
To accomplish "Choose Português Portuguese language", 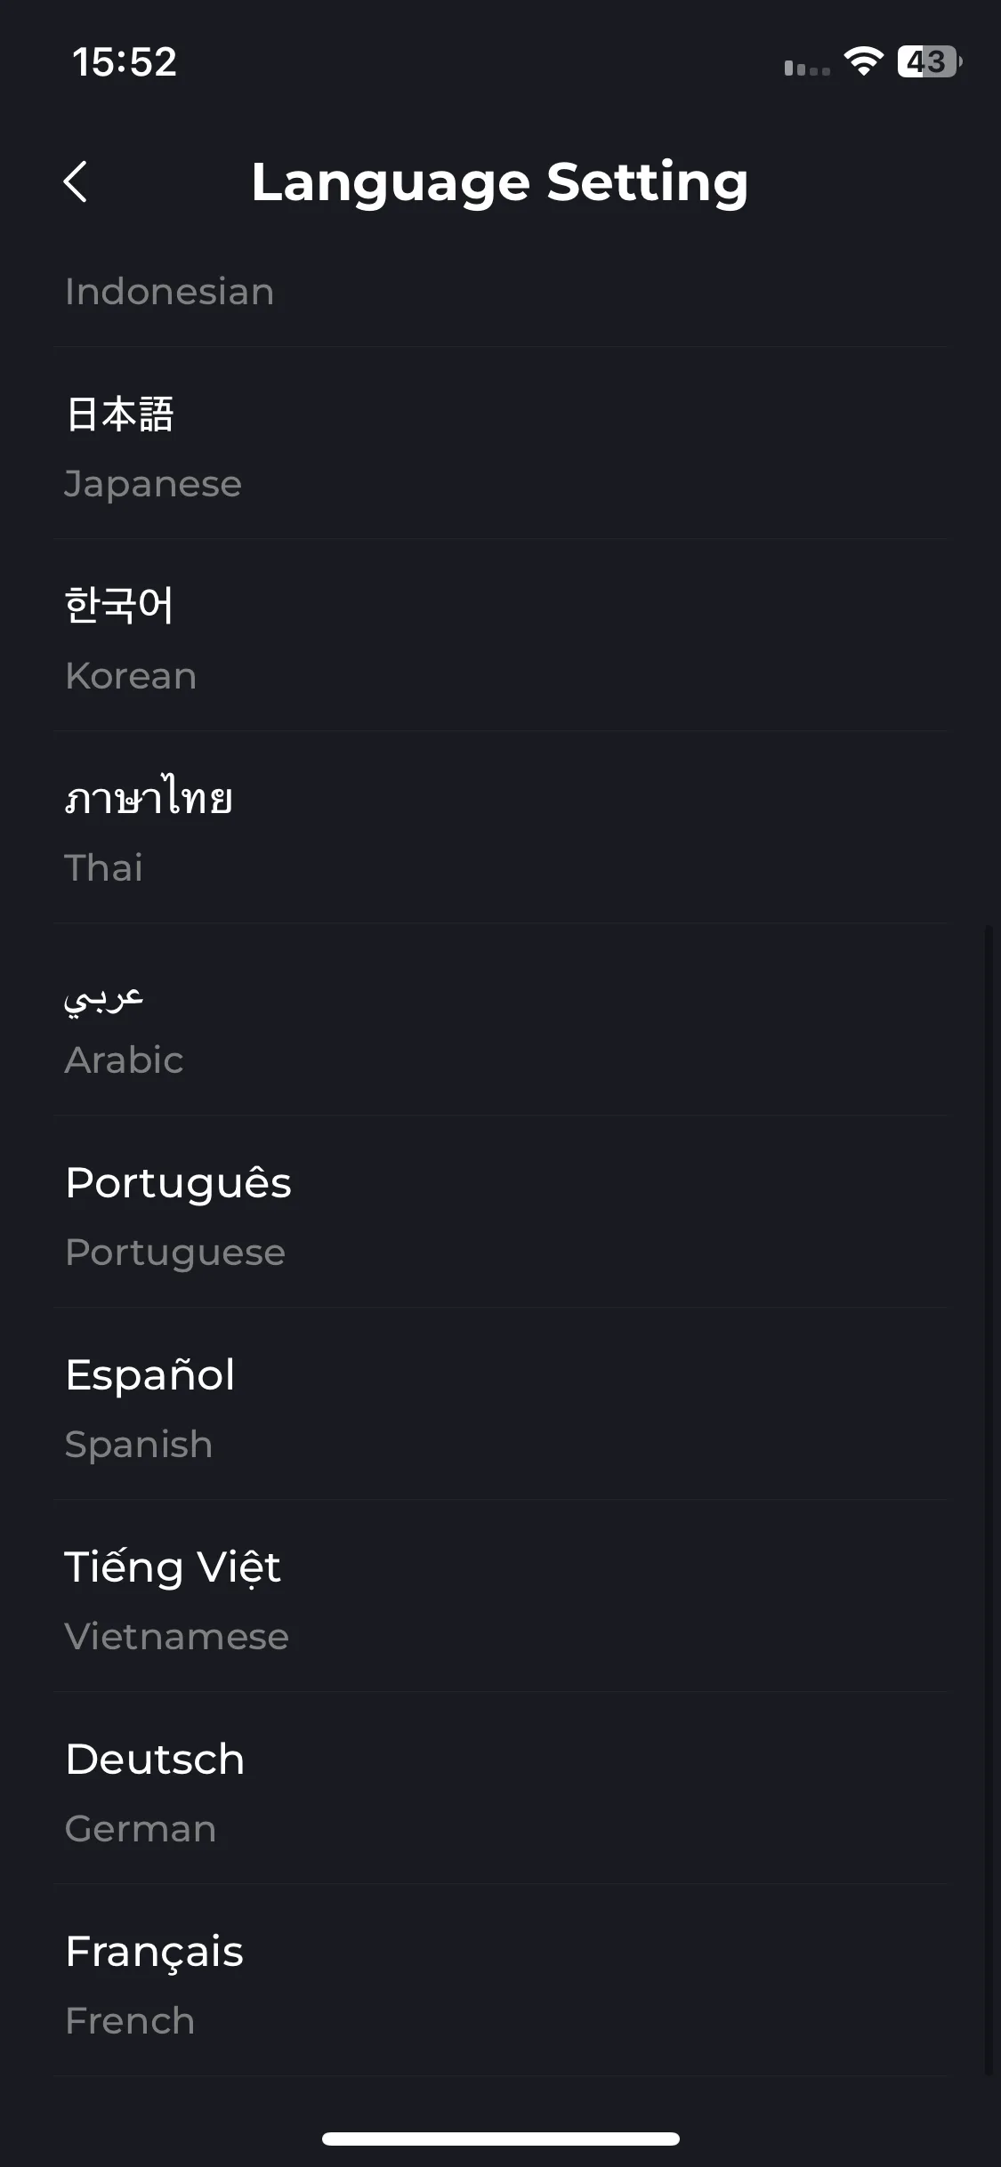I will tap(500, 1212).
